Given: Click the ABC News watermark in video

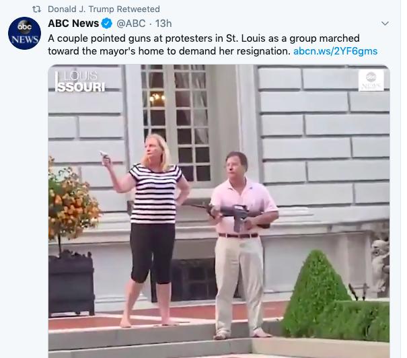Looking at the screenshot, I should coord(371,81).
